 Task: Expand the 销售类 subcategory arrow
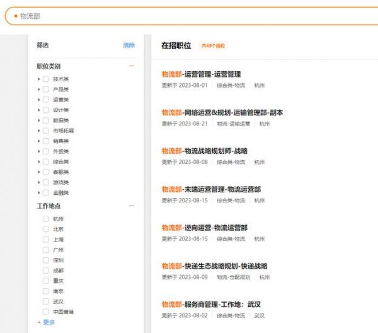[x=39, y=141]
